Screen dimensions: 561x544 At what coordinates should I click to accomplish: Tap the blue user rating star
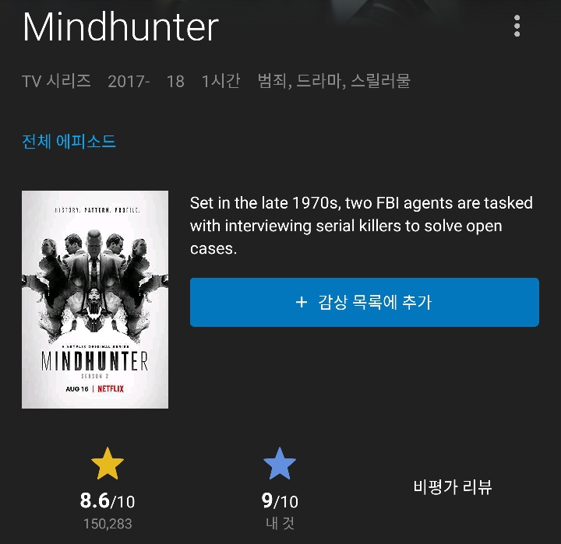click(x=280, y=463)
